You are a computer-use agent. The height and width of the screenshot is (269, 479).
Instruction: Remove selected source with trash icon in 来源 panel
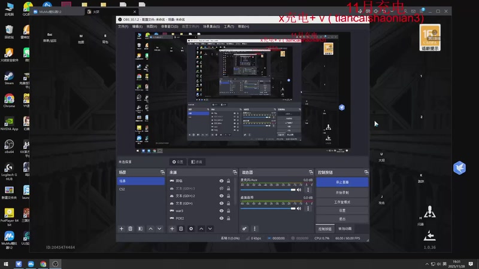(x=181, y=229)
